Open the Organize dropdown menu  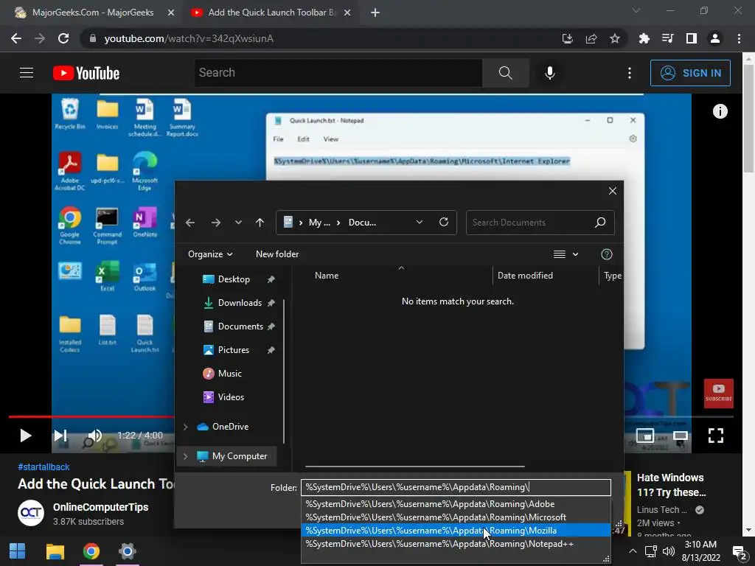[x=210, y=254]
